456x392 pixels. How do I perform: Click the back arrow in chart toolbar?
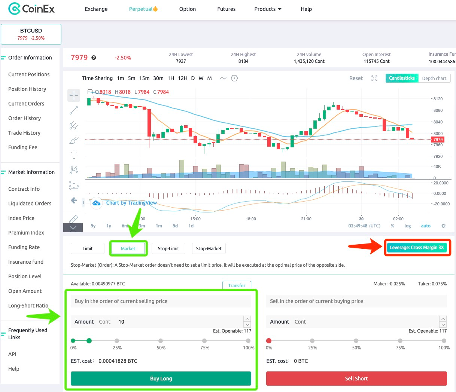click(x=74, y=200)
